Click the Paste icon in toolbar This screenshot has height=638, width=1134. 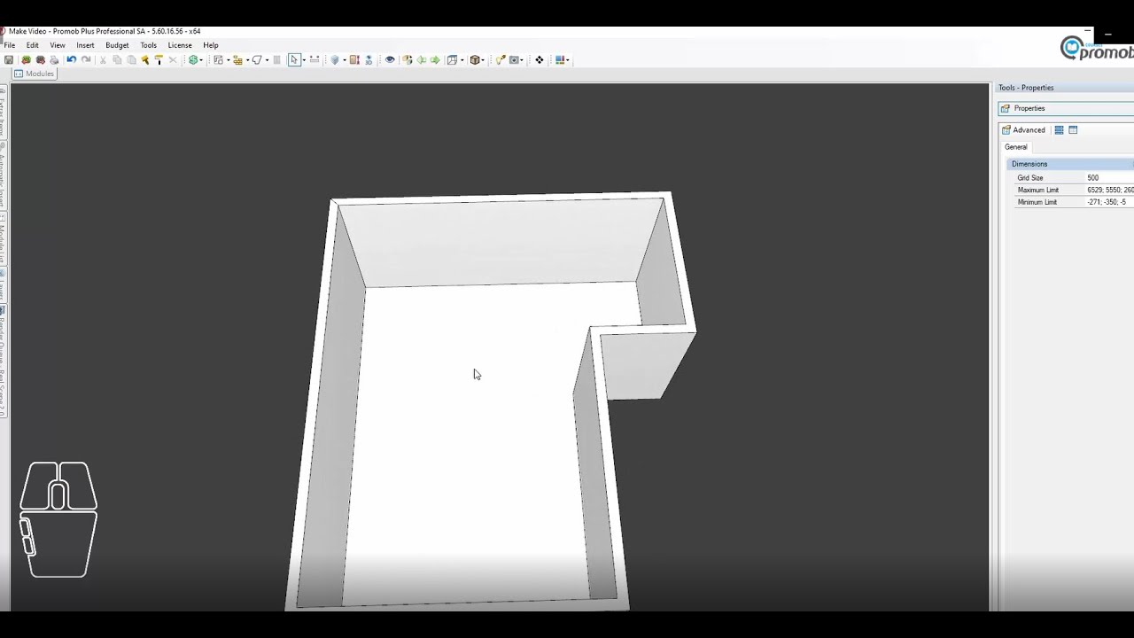tap(131, 60)
